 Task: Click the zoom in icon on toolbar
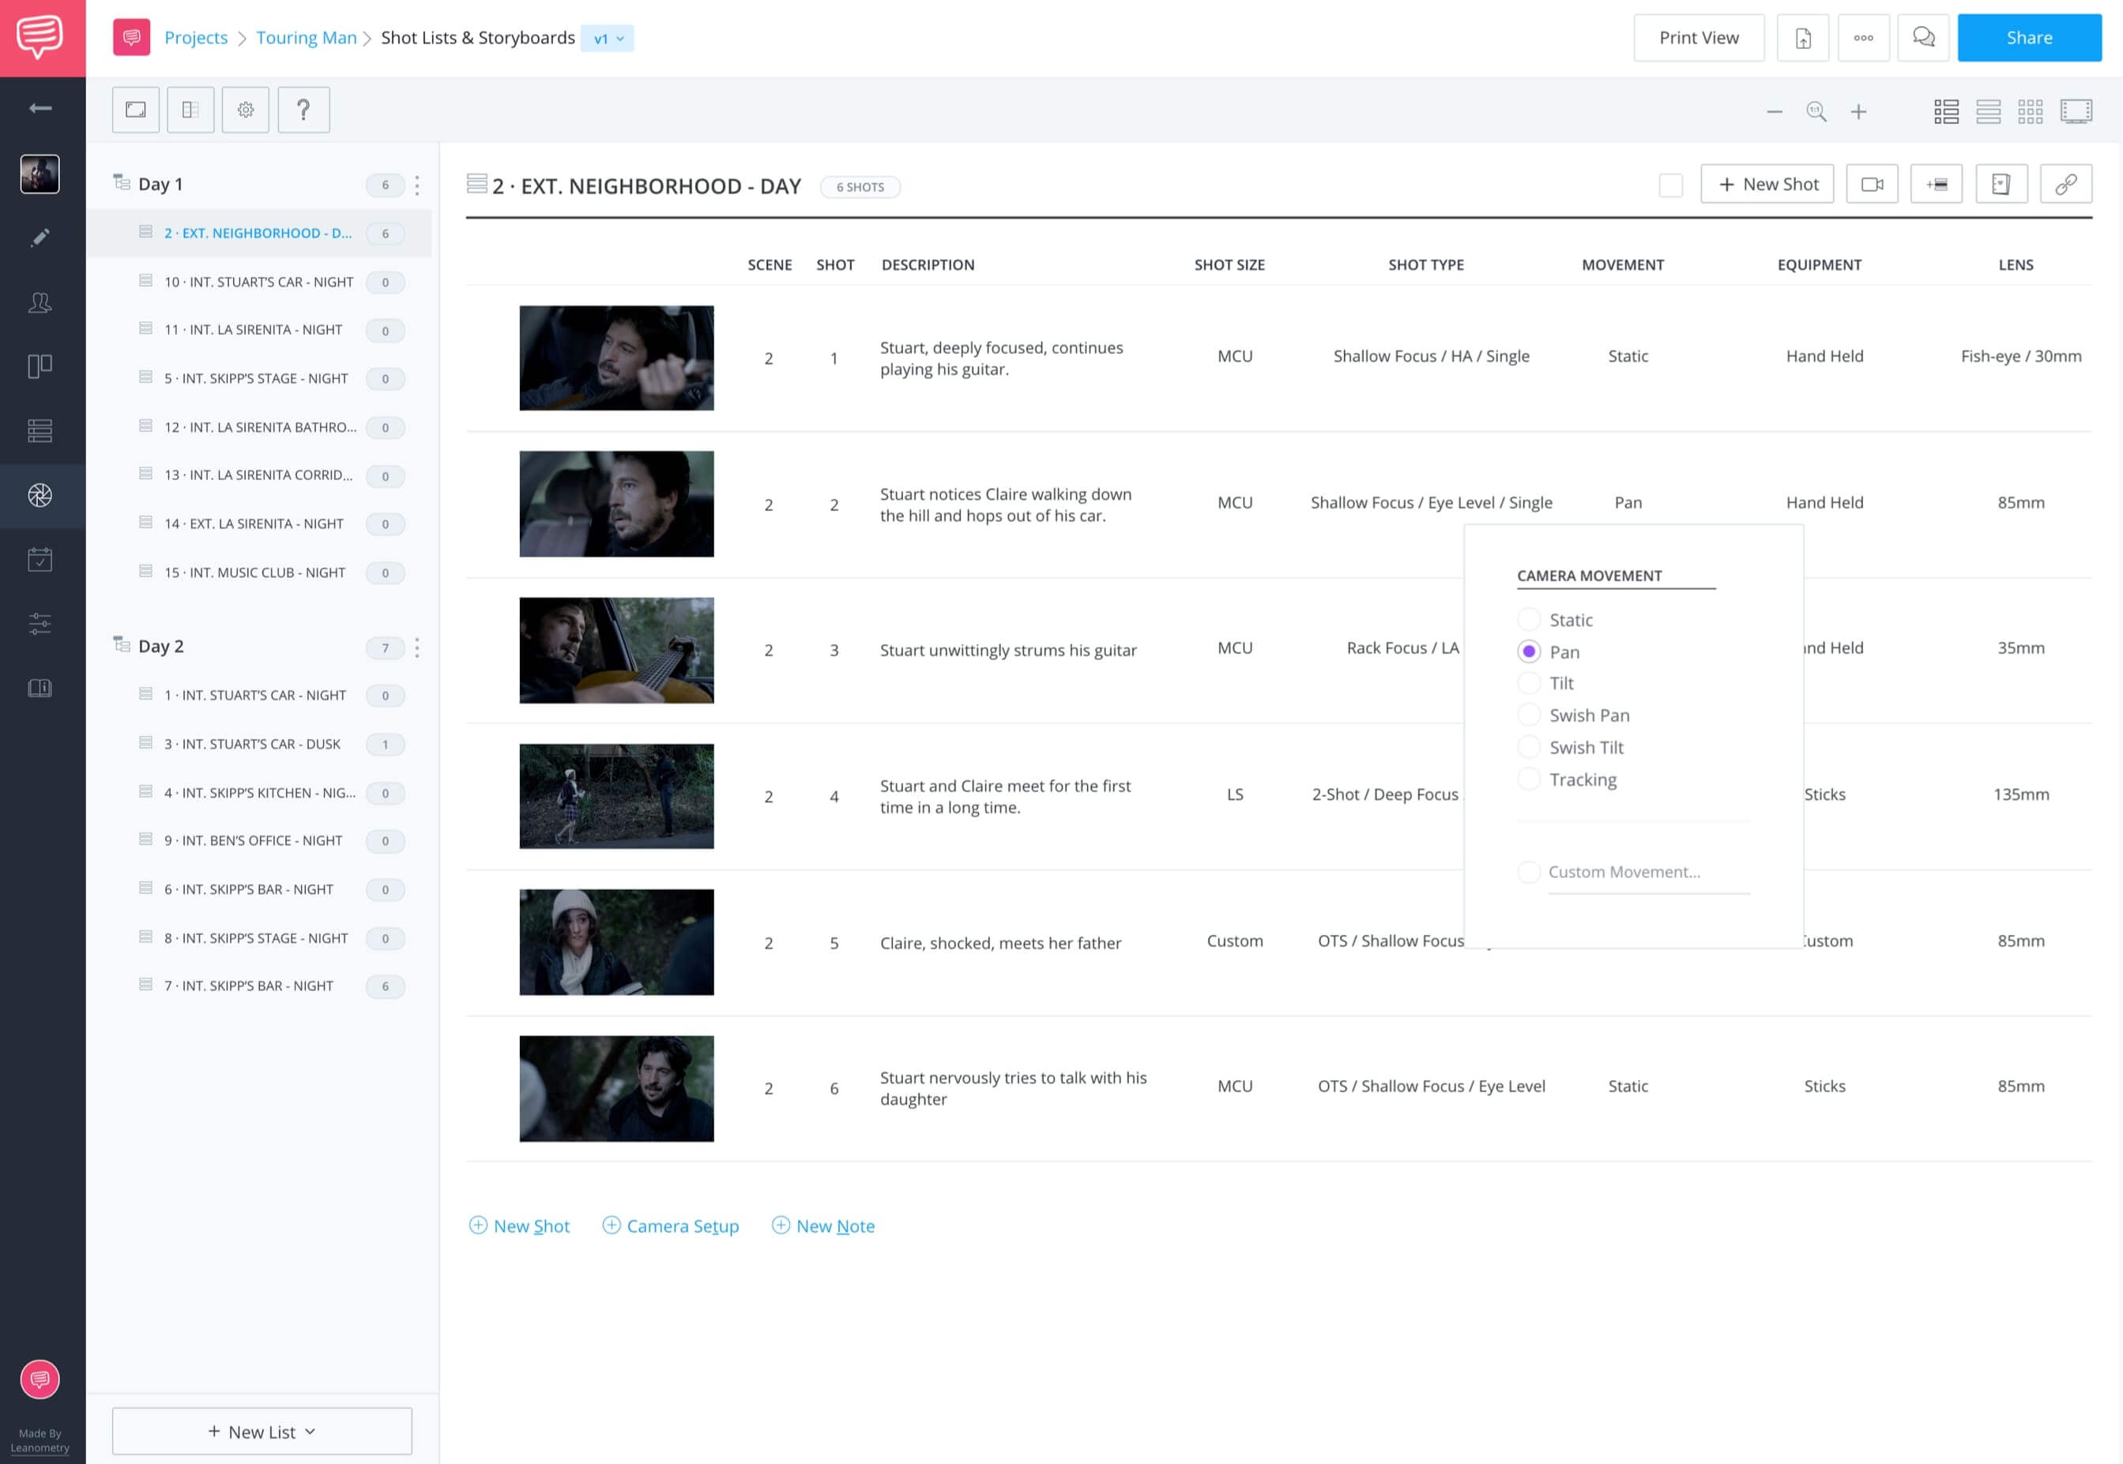click(1861, 110)
